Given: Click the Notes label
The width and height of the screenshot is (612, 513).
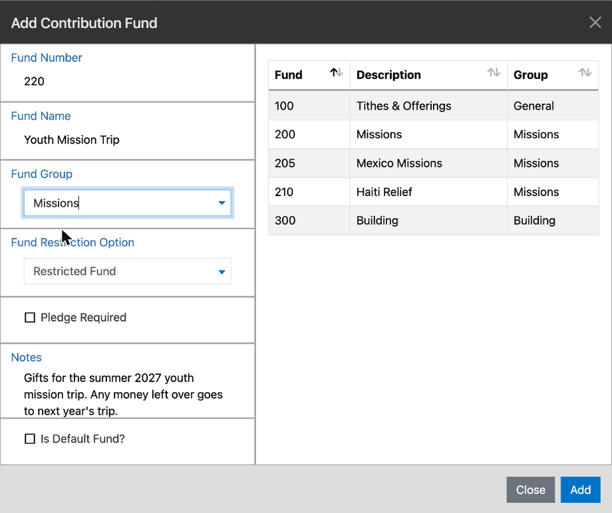Looking at the screenshot, I should (x=27, y=358).
